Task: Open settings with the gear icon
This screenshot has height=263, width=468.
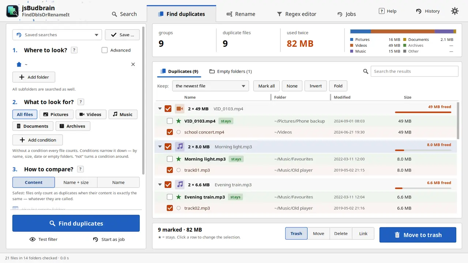Action: coord(455,11)
